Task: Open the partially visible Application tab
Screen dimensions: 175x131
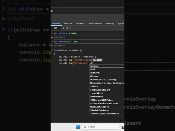Action: 121,23
